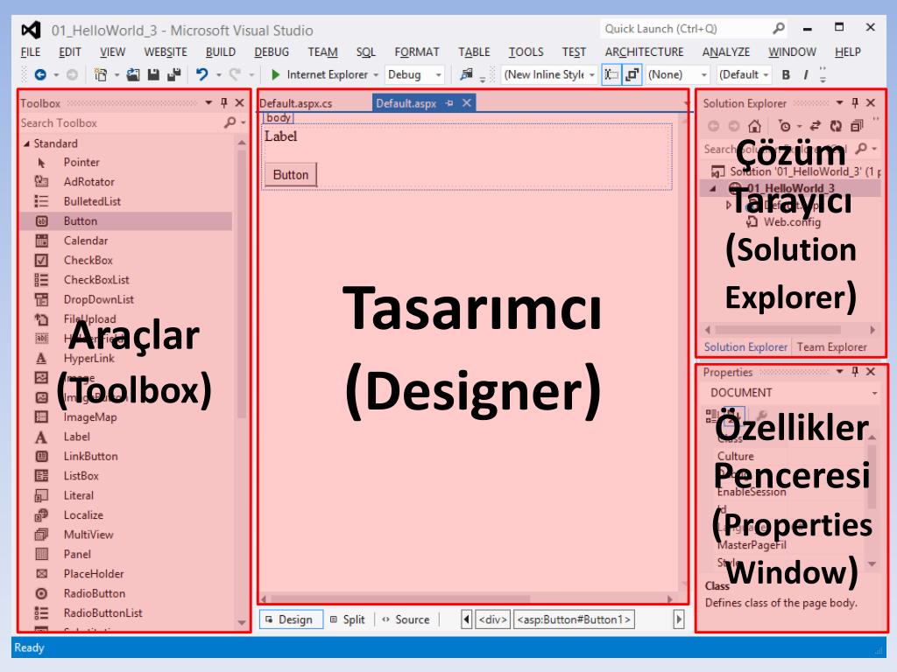The width and height of the screenshot is (897, 672).
Task: Collapse the 01_HelloWorld_3 project node
Action: click(x=712, y=188)
